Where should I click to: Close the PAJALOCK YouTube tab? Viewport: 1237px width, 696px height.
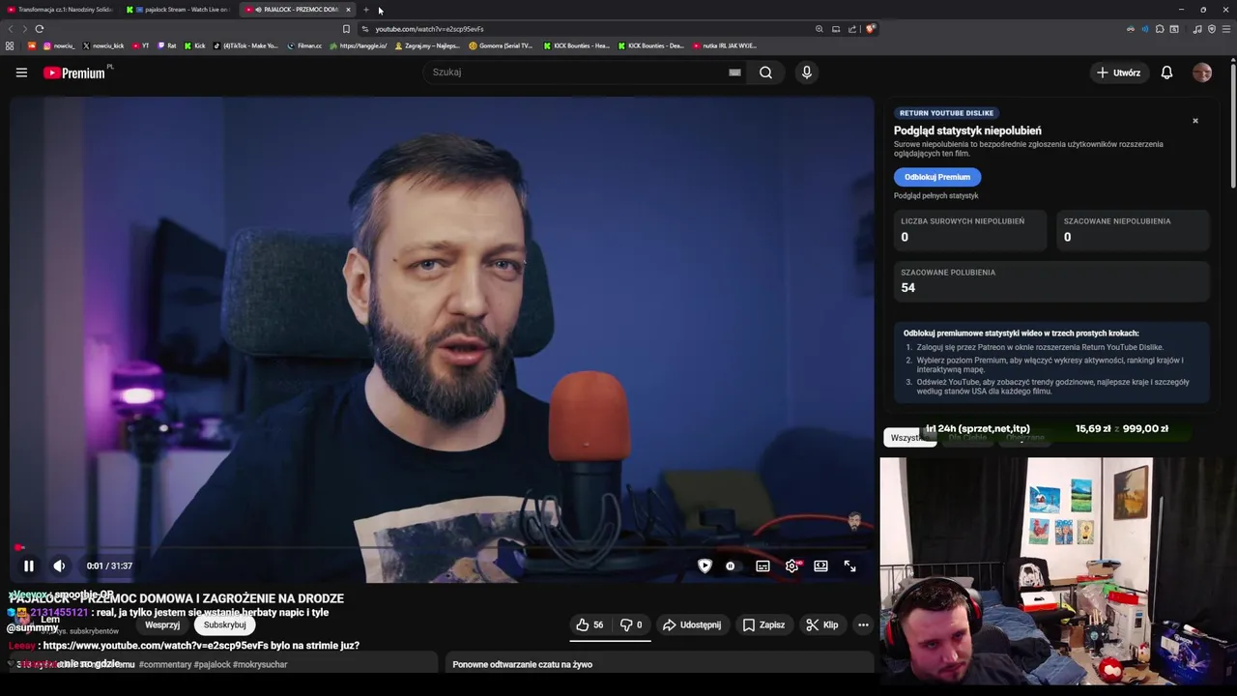[x=348, y=10]
